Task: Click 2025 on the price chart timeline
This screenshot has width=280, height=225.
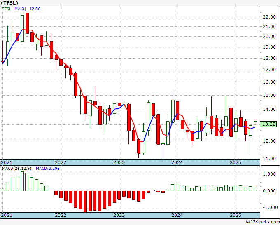Action: [236, 162]
